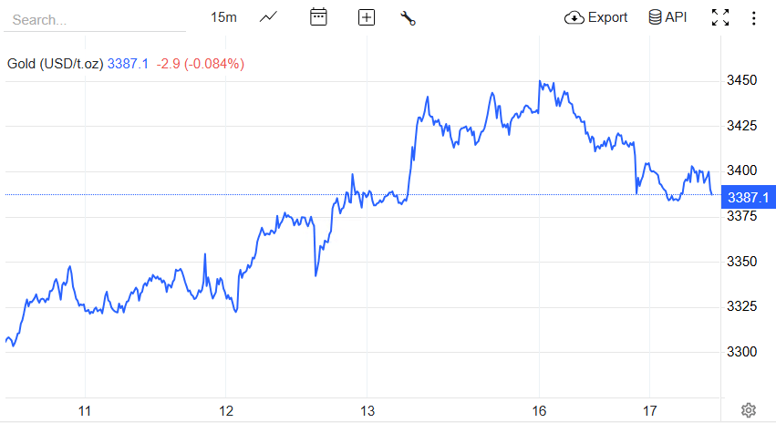Open the API database icon

point(655,17)
